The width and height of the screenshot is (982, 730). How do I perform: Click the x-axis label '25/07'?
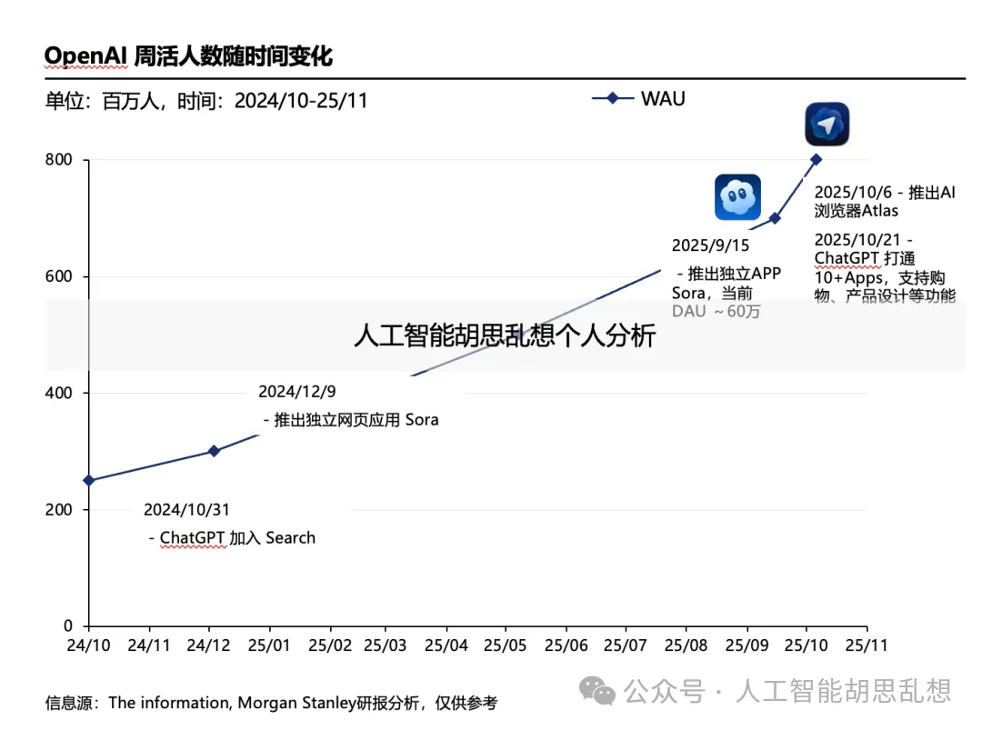click(x=625, y=645)
